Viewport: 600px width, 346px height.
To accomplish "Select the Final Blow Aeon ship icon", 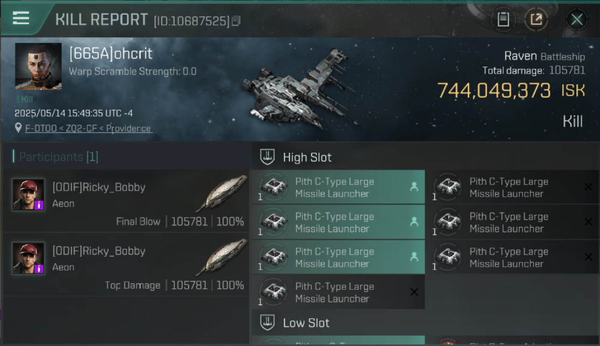I will click(x=221, y=193).
